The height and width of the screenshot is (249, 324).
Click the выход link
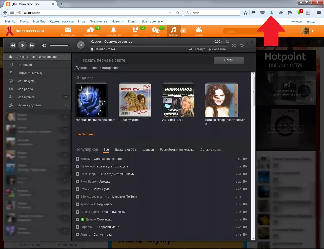point(311,21)
